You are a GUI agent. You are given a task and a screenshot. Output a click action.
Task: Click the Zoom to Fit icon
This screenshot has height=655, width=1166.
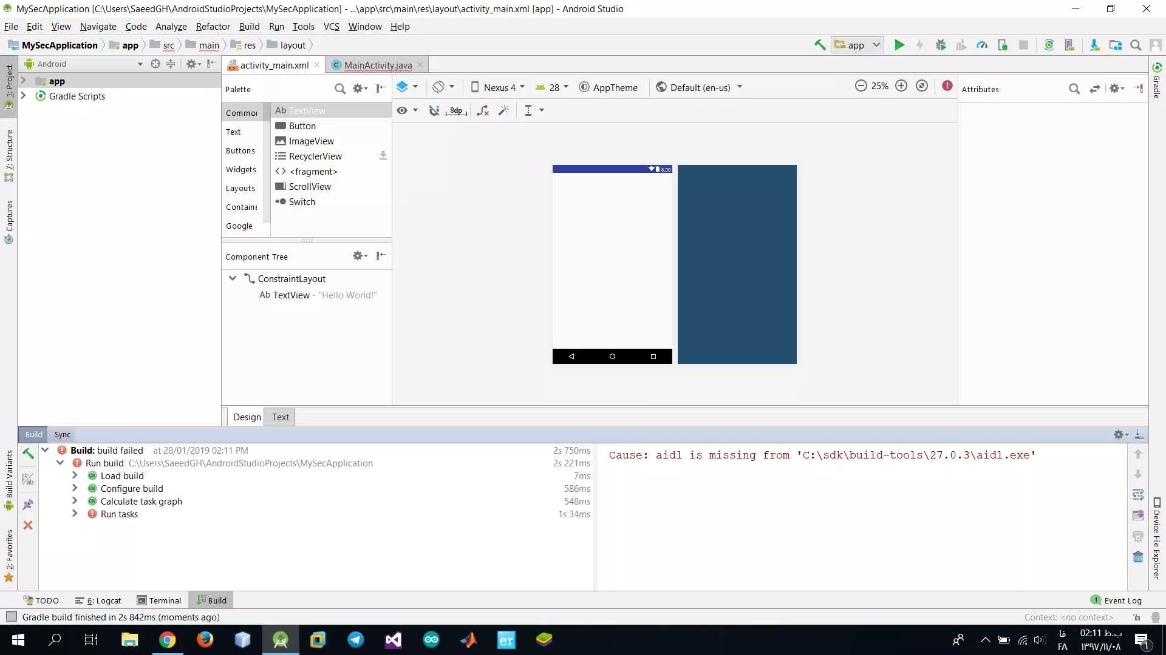(922, 86)
